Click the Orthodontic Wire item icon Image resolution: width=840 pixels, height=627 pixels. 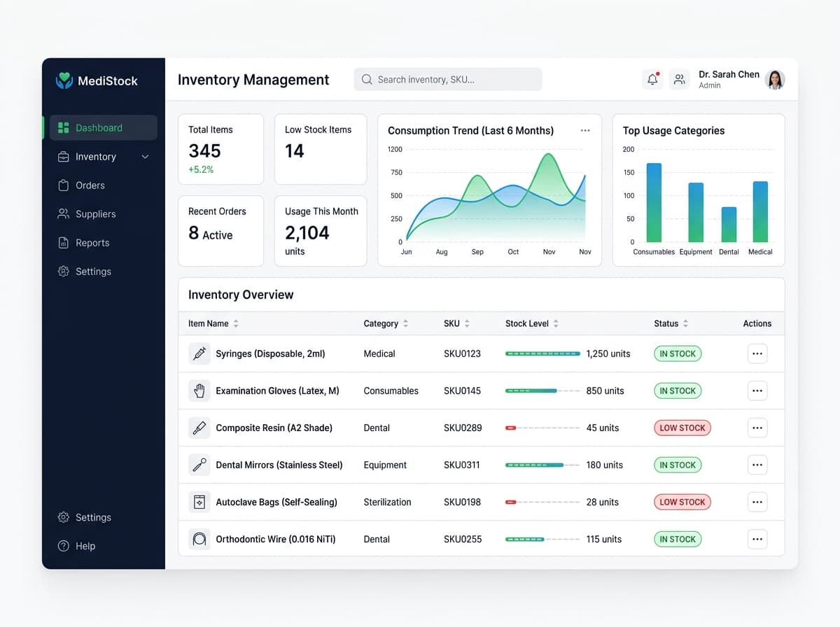pos(199,539)
